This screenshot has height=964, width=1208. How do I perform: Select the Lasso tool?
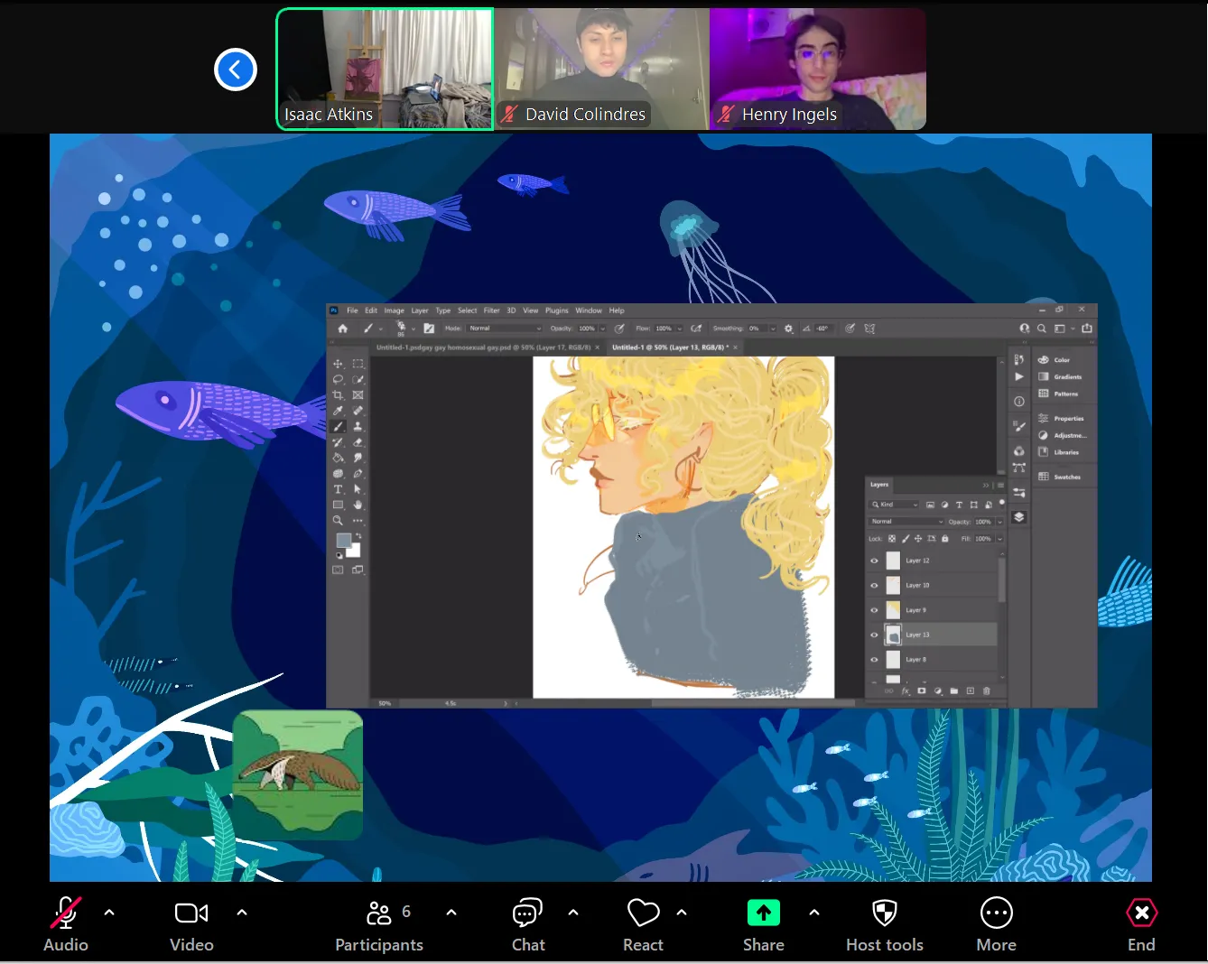coord(338,380)
